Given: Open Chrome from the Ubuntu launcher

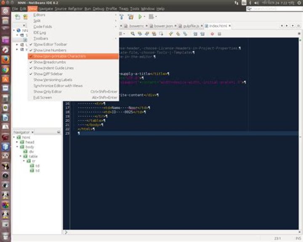Looking at the screenshot, I should click(x=5, y=69).
